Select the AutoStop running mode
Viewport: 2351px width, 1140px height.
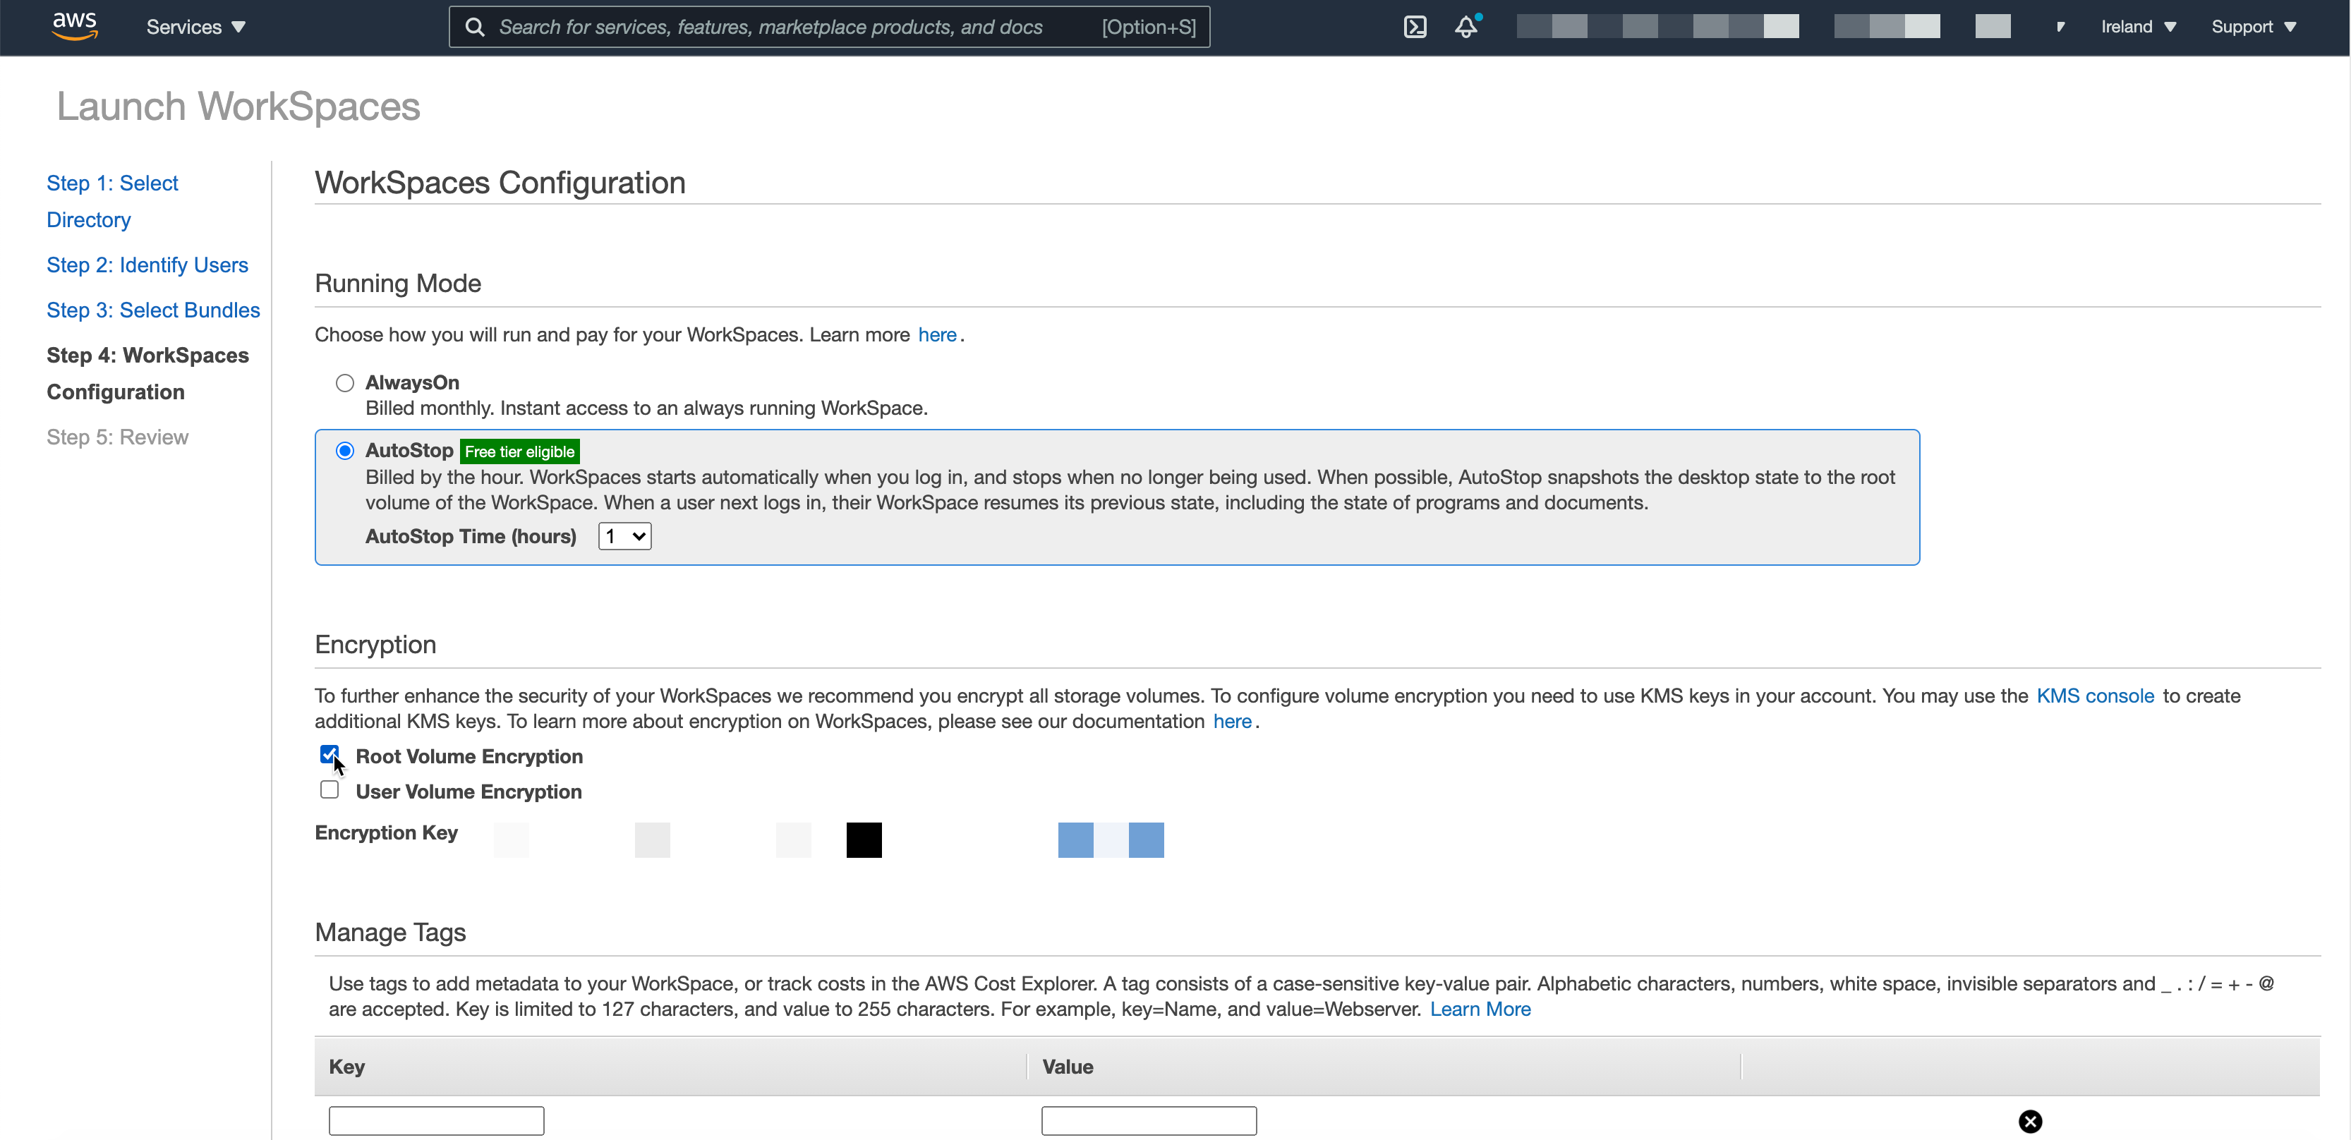click(x=345, y=450)
